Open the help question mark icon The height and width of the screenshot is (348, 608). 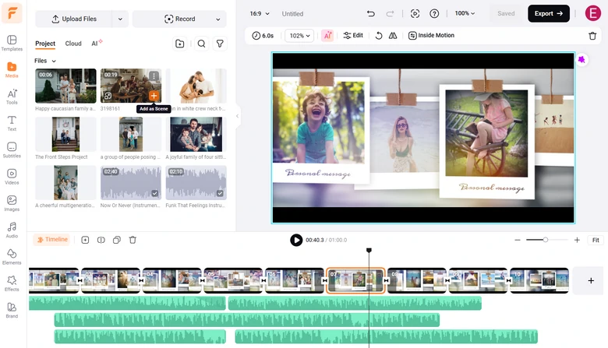point(434,13)
